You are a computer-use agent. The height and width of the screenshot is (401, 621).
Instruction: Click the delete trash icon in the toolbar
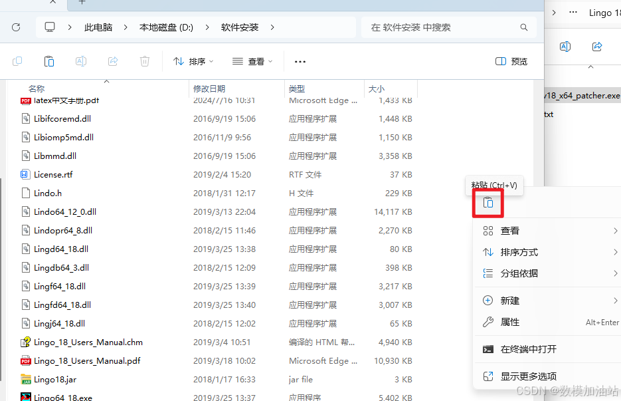(145, 61)
